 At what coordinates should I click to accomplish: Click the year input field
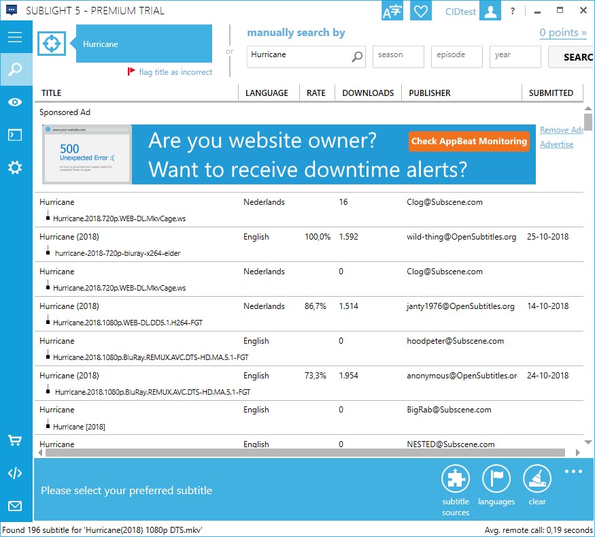point(515,57)
